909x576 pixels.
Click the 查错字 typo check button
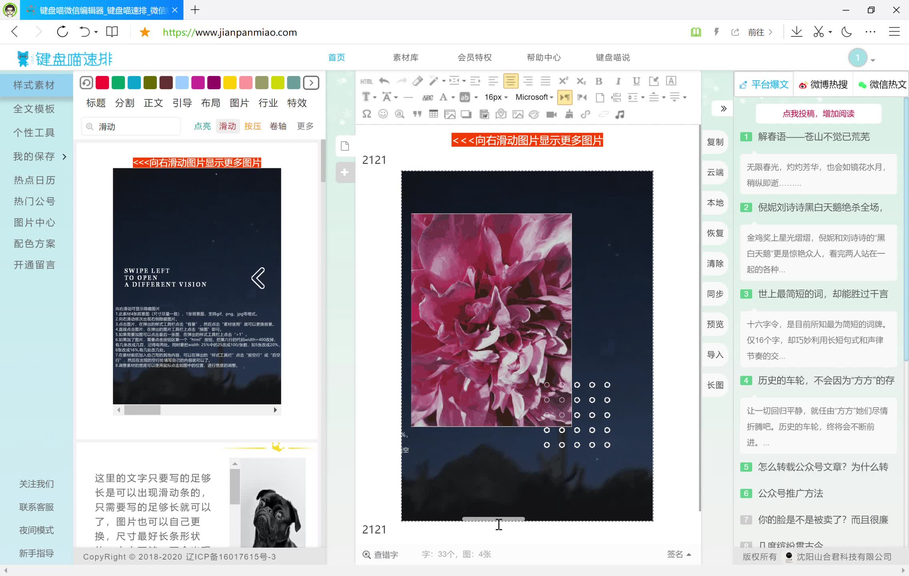click(x=380, y=554)
